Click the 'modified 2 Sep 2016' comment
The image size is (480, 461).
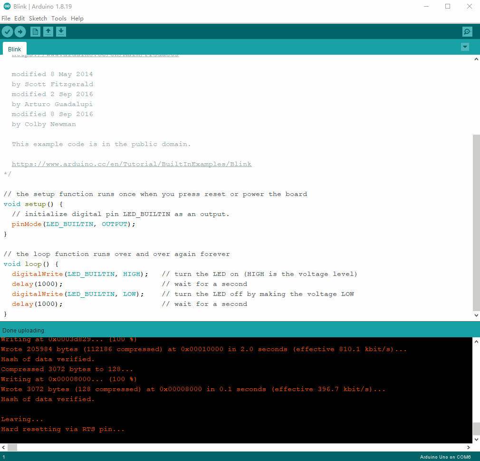(x=52, y=94)
